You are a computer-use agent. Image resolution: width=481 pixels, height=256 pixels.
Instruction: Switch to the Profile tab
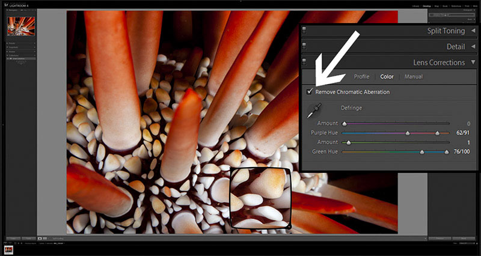click(361, 77)
